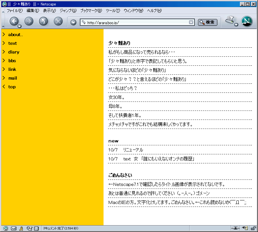Screen dimensions: 258x232
Task: Click the line 女30年。
Action: 116,97
